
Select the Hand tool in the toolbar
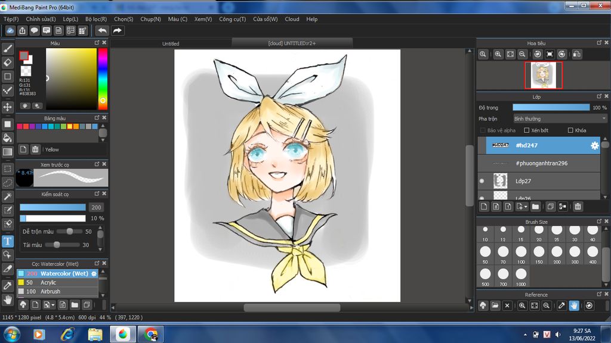coord(7,300)
